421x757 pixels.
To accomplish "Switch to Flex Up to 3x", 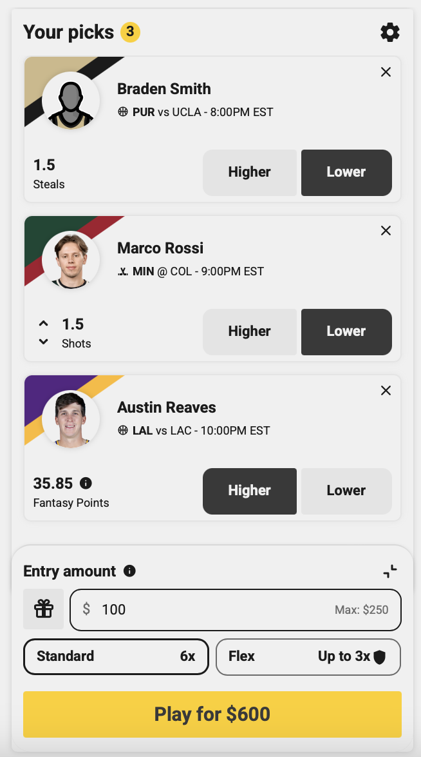I will [x=308, y=656].
